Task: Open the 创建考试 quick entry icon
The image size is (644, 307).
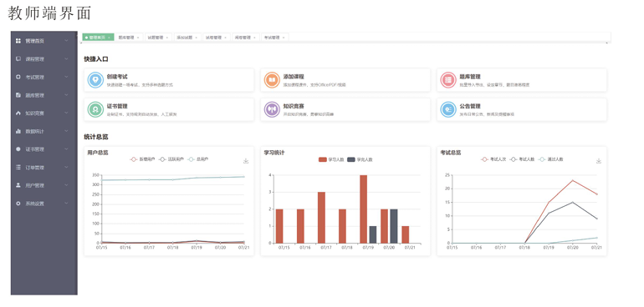Action: [95, 80]
